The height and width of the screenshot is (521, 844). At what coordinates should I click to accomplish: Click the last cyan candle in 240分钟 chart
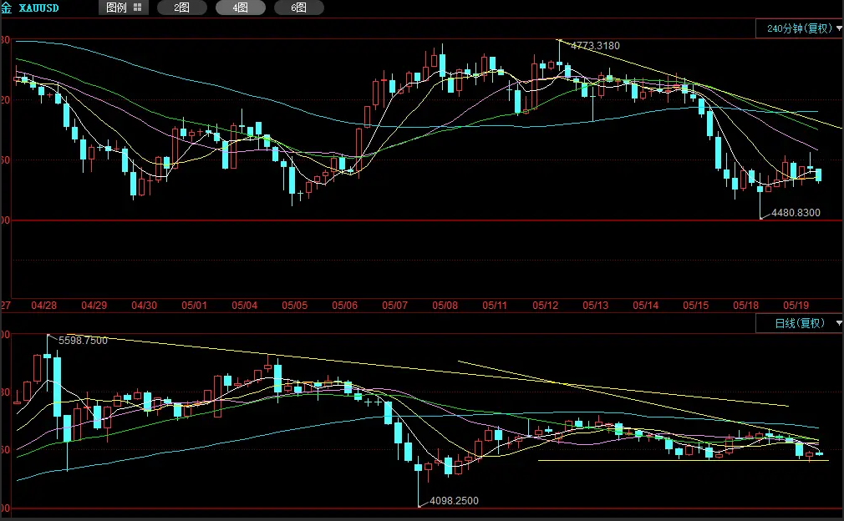pyautogui.click(x=819, y=175)
